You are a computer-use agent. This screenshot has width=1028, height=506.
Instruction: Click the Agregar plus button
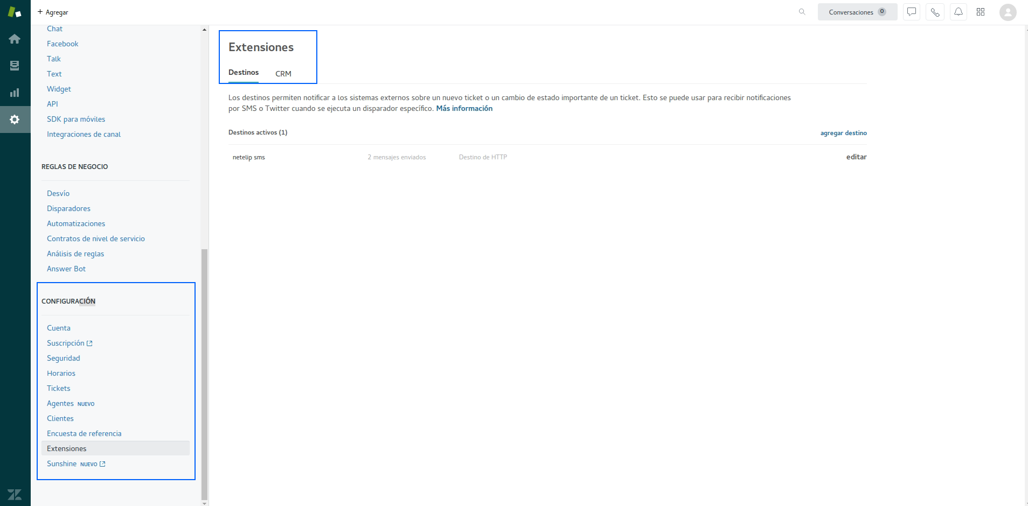(x=53, y=12)
